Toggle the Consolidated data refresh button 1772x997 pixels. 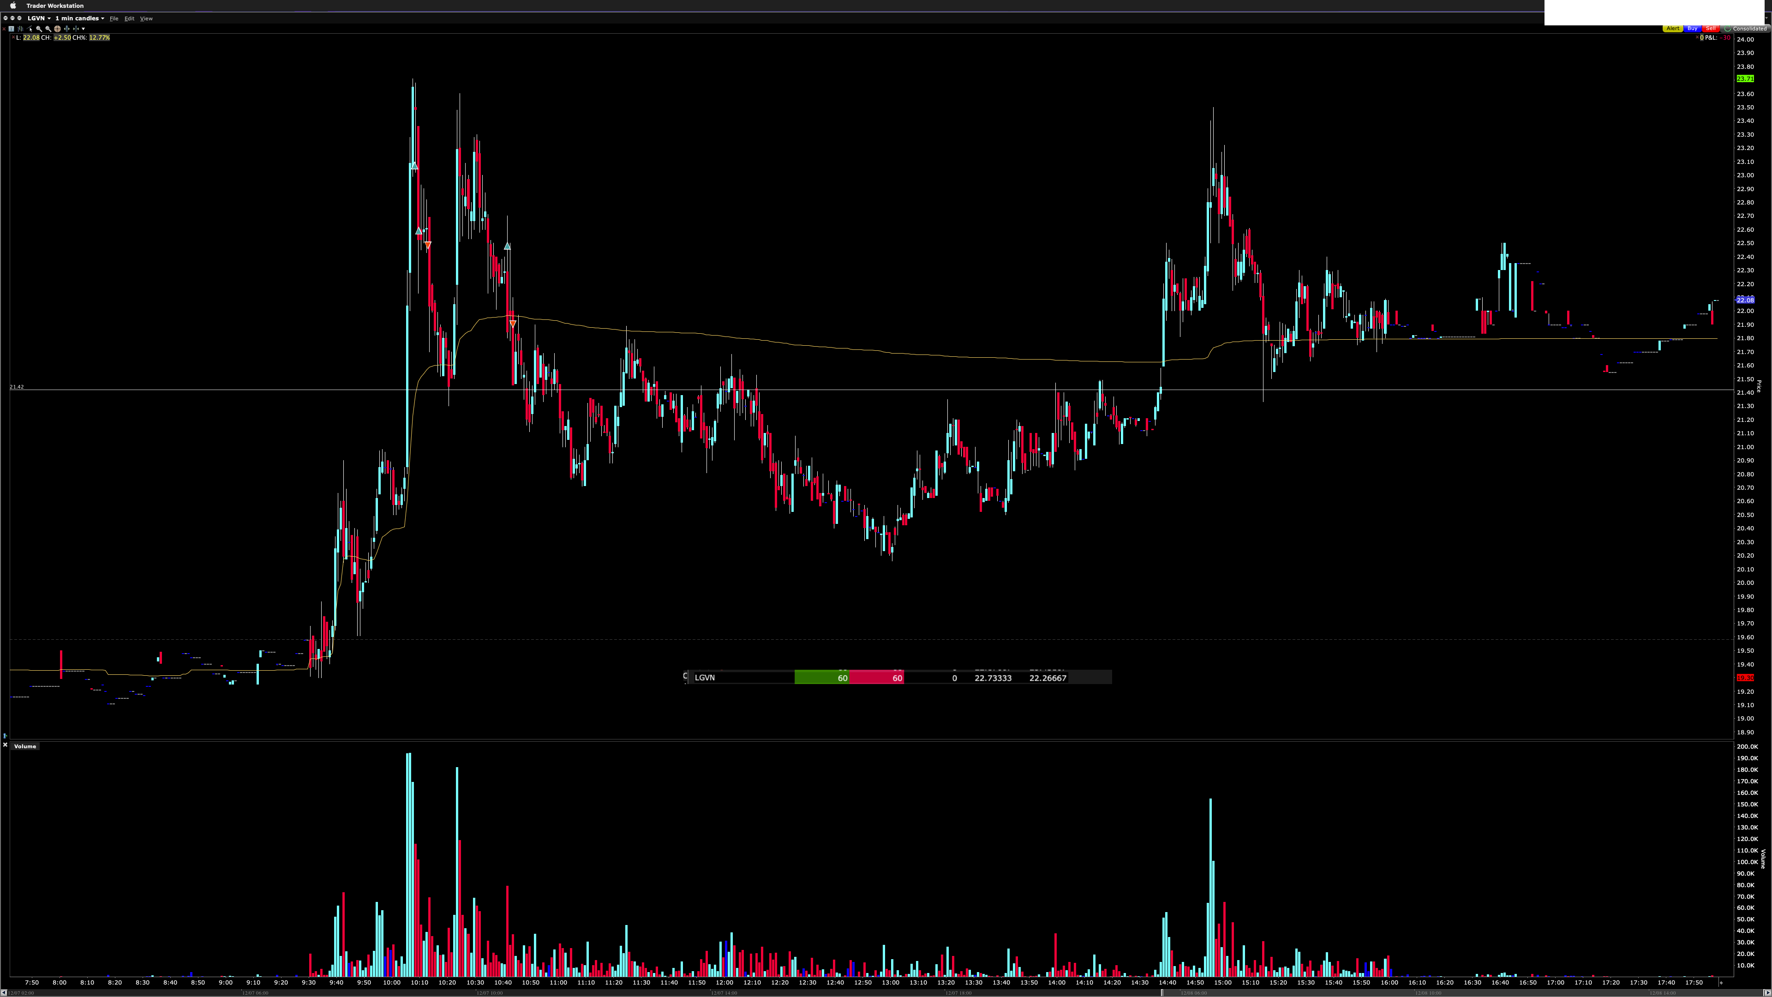click(x=1746, y=28)
